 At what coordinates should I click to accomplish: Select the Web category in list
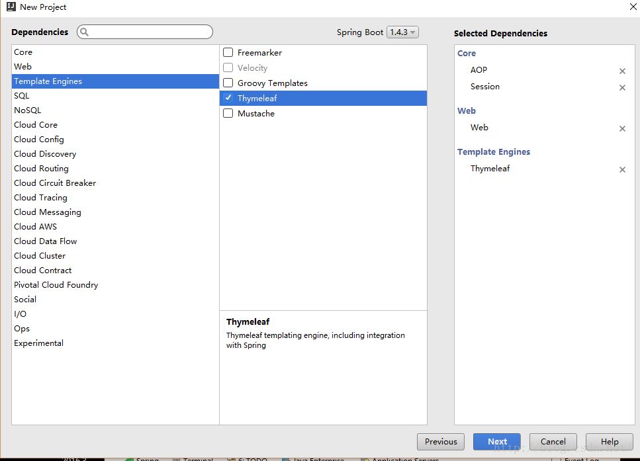tap(116, 67)
